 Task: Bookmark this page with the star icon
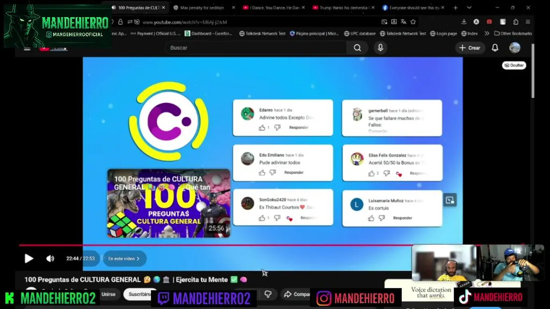[x=413, y=22]
